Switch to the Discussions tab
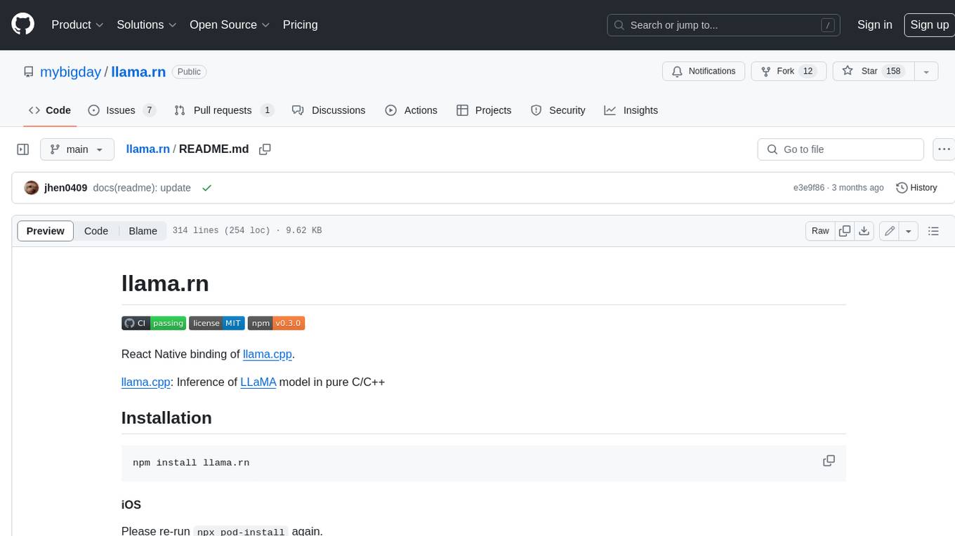This screenshot has width=955, height=536. point(329,110)
